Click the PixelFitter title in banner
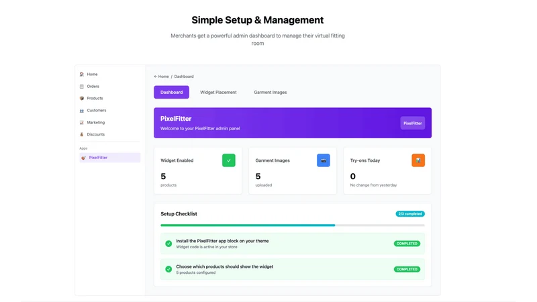The image size is (537, 302). [176, 119]
